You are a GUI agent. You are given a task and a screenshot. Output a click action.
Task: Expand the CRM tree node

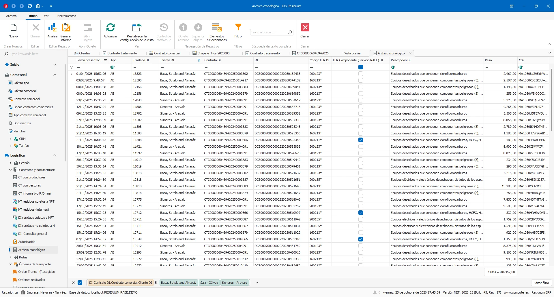tap(10, 139)
